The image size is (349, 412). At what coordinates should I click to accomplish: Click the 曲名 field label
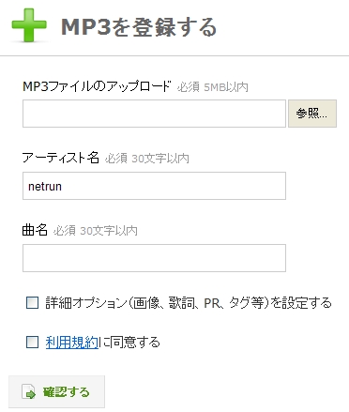pyautogui.click(x=35, y=230)
